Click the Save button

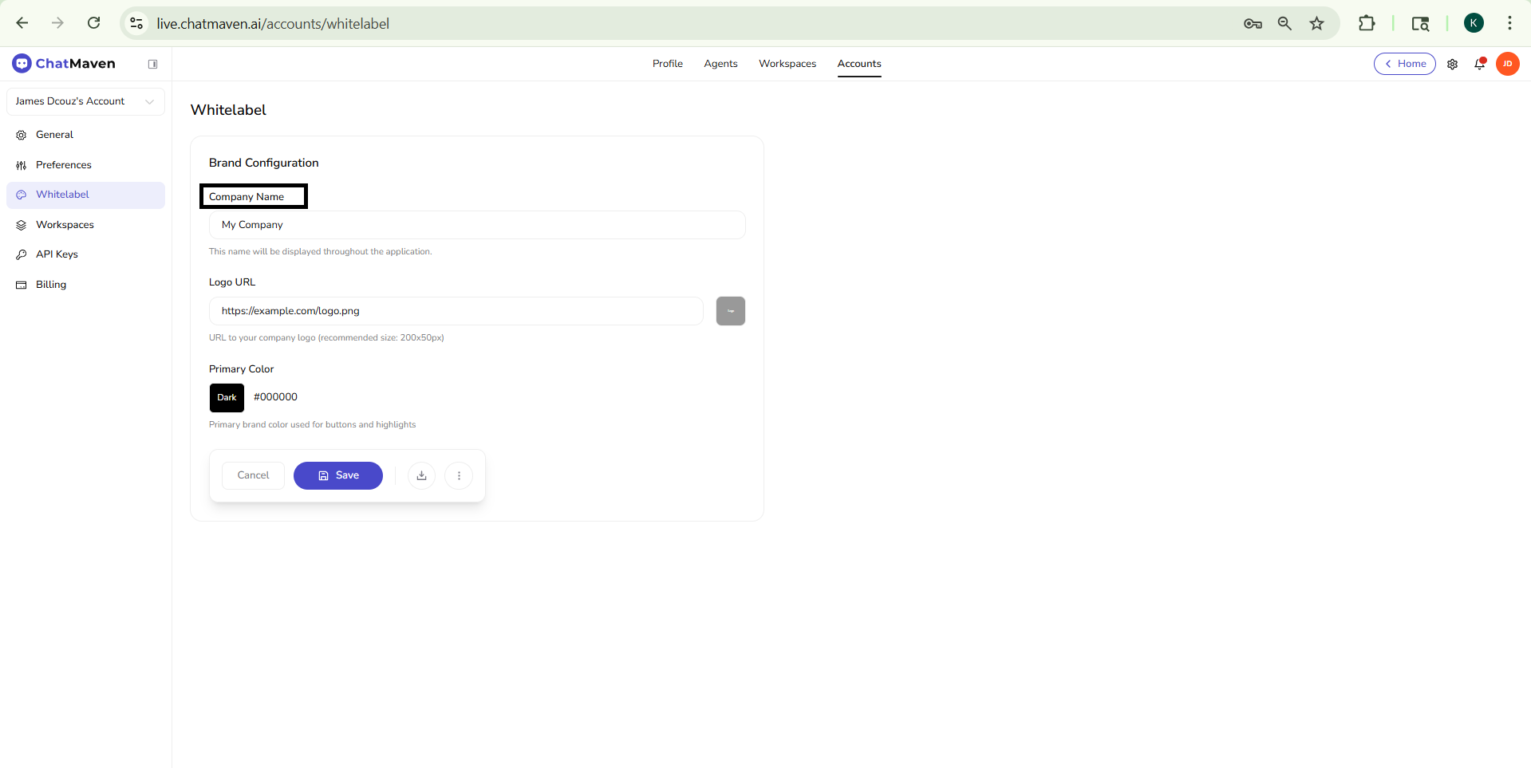(x=338, y=475)
